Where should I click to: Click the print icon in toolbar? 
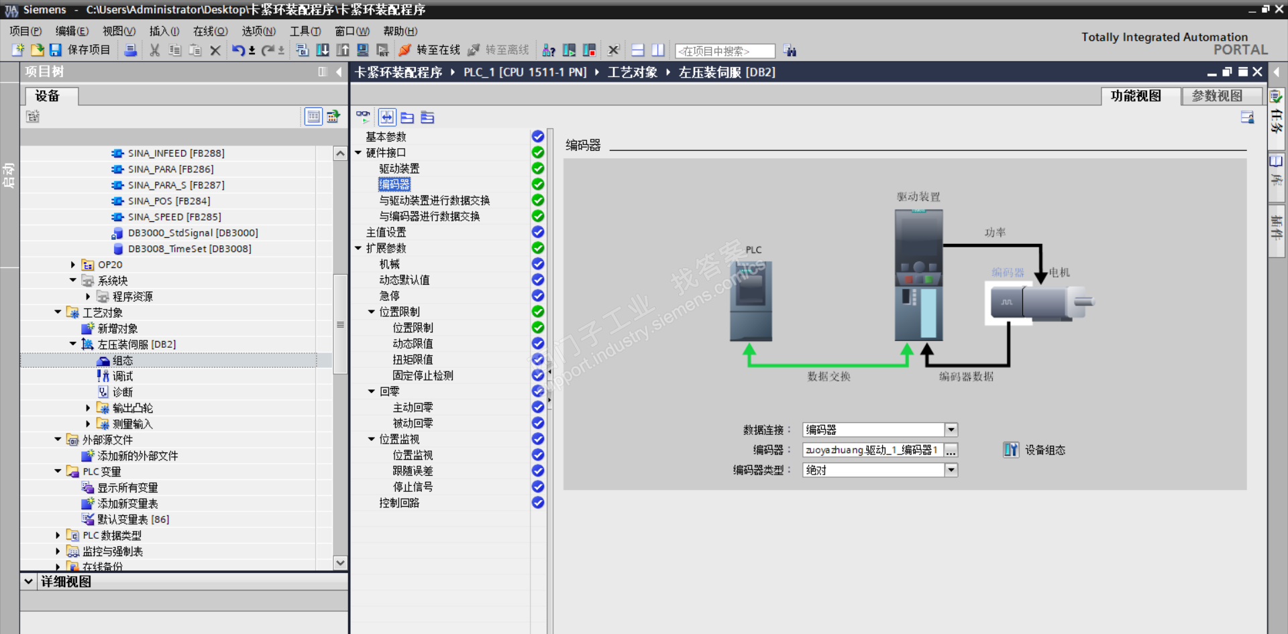[131, 50]
